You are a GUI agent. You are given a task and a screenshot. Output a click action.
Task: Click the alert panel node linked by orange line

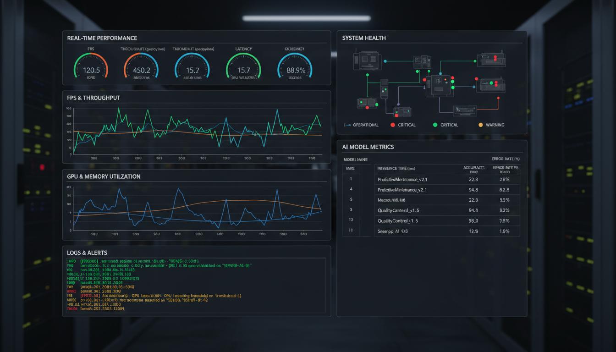tap(464, 111)
